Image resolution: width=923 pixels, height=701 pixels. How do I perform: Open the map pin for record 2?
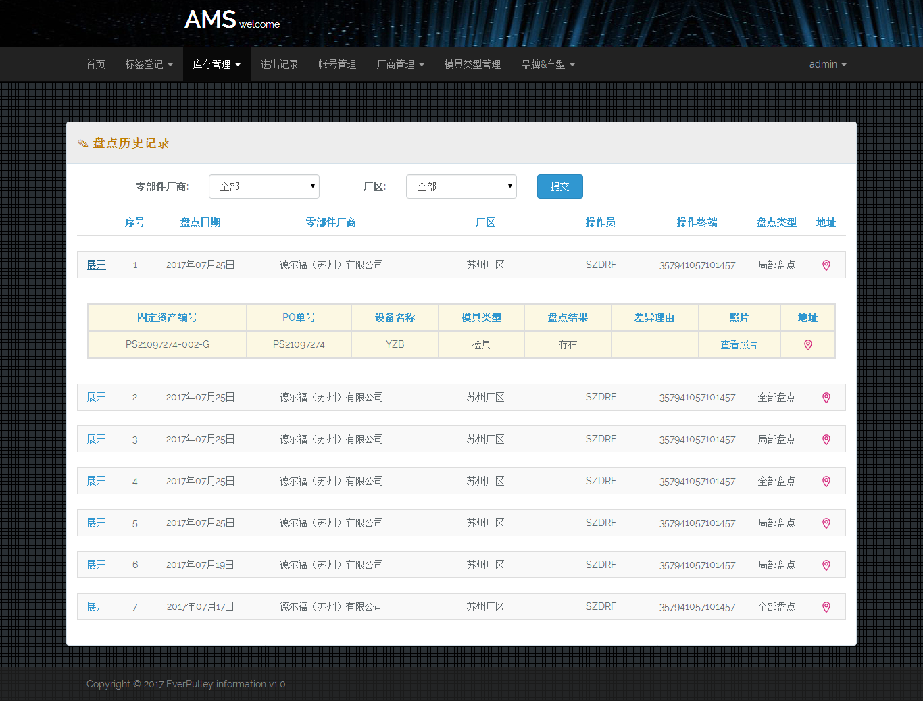coord(826,398)
